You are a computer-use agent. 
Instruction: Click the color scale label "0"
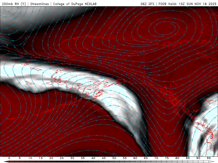coord(9,158)
